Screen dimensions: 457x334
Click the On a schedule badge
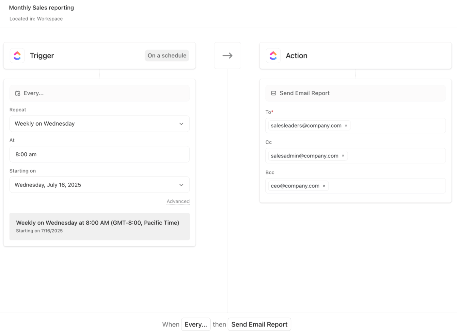click(167, 55)
